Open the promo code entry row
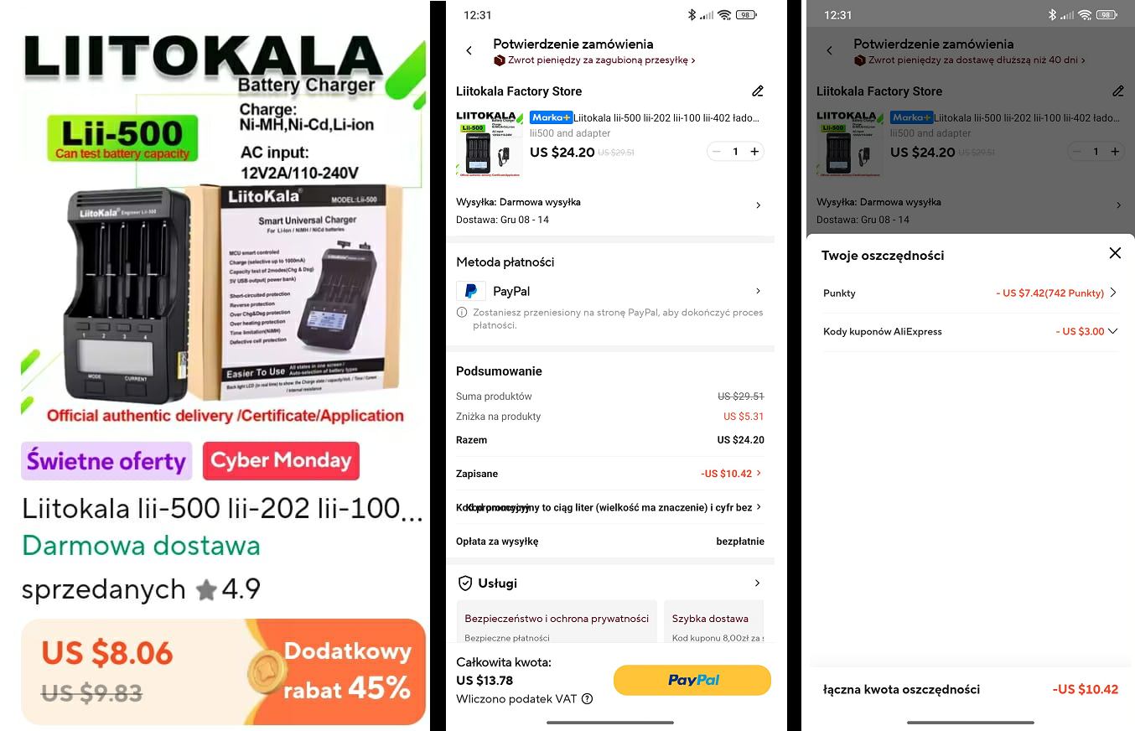This screenshot has height=731, width=1135. (x=610, y=507)
